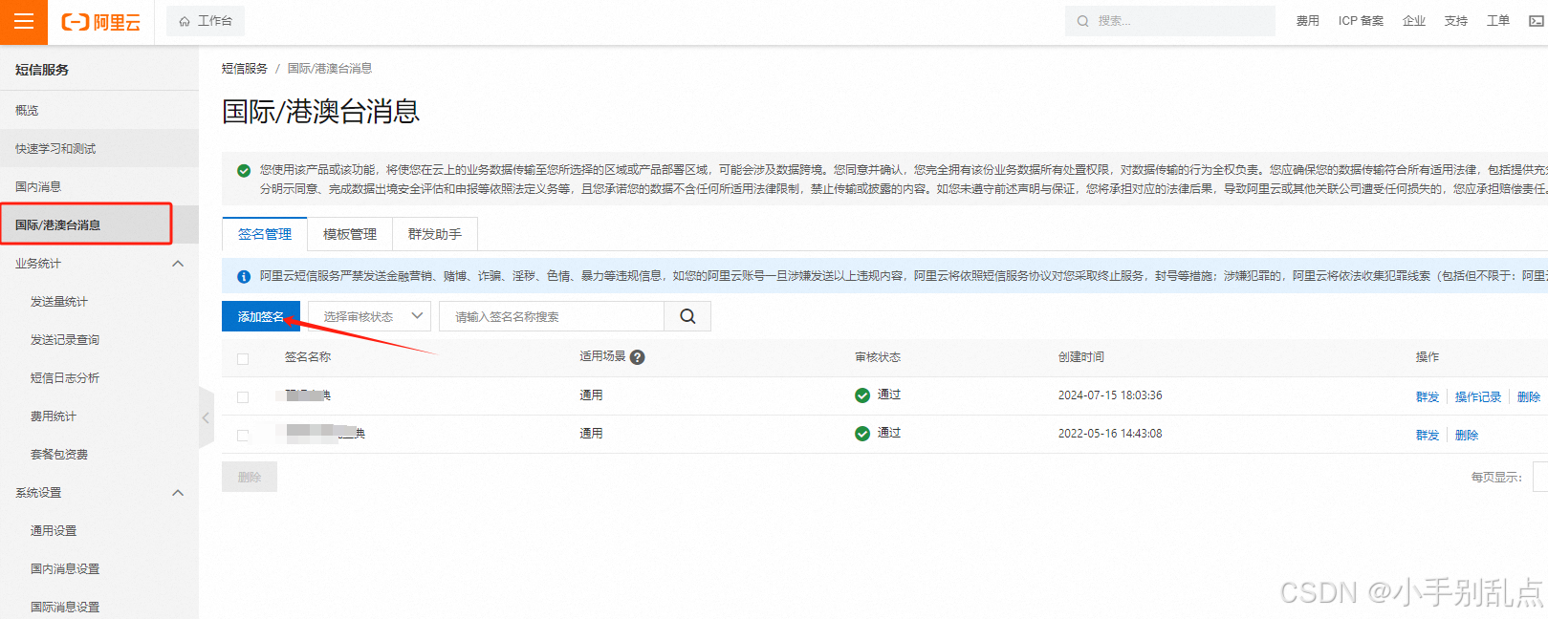Click 删除 in the 2024-07-15 row

[x=1529, y=397]
